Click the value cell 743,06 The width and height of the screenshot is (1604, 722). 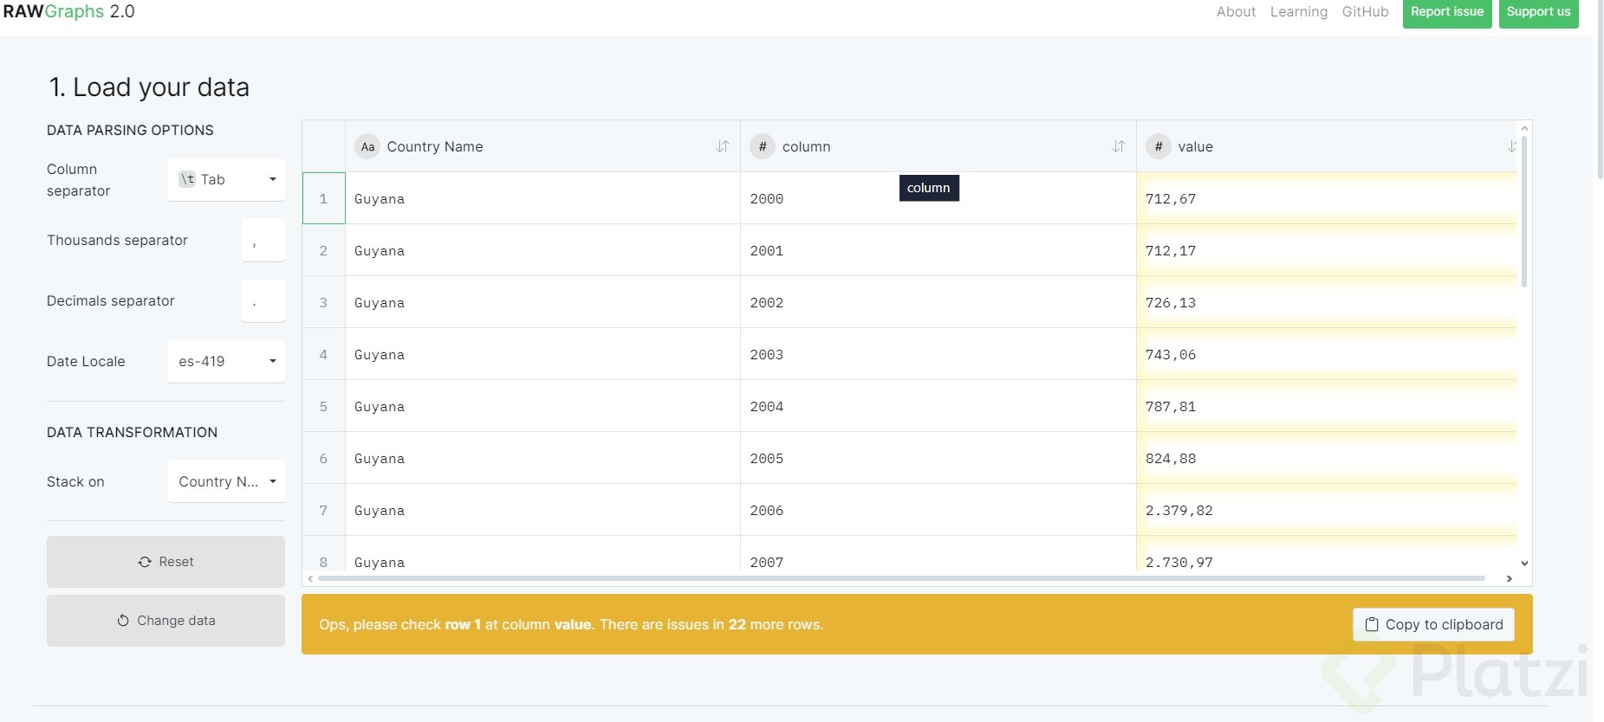click(1327, 354)
